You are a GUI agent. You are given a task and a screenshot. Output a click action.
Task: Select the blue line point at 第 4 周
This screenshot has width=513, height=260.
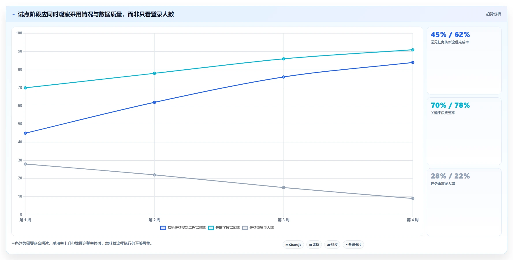click(x=413, y=62)
